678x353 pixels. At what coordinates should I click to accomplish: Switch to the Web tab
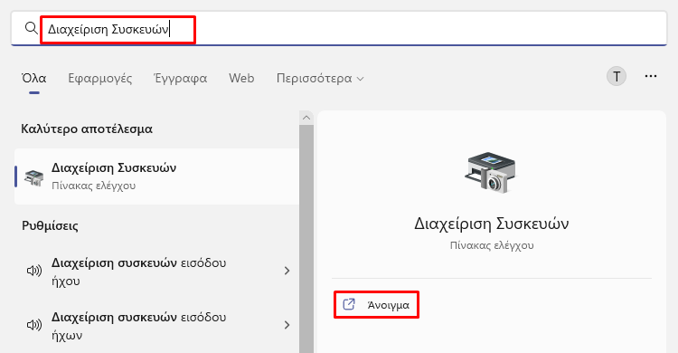(x=241, y=79)
